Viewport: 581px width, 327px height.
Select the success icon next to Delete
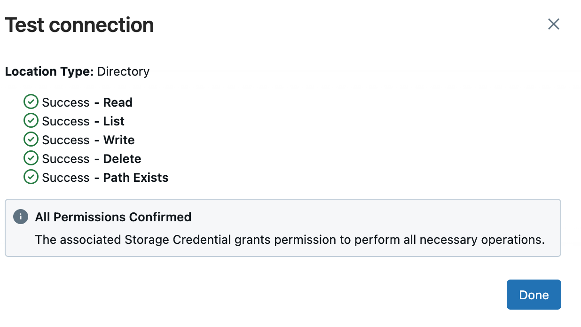(x=31, y=158)
